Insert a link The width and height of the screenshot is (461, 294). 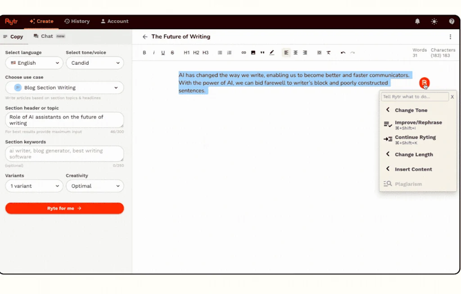[244, 53]
